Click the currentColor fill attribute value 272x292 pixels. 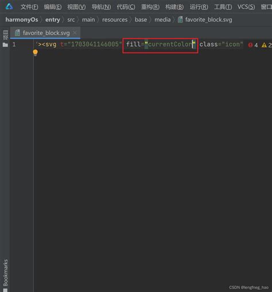170,44
